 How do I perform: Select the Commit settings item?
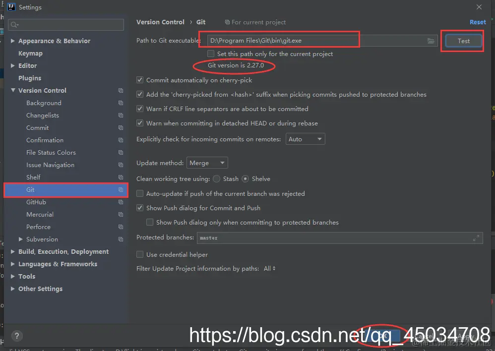[38, 128]
